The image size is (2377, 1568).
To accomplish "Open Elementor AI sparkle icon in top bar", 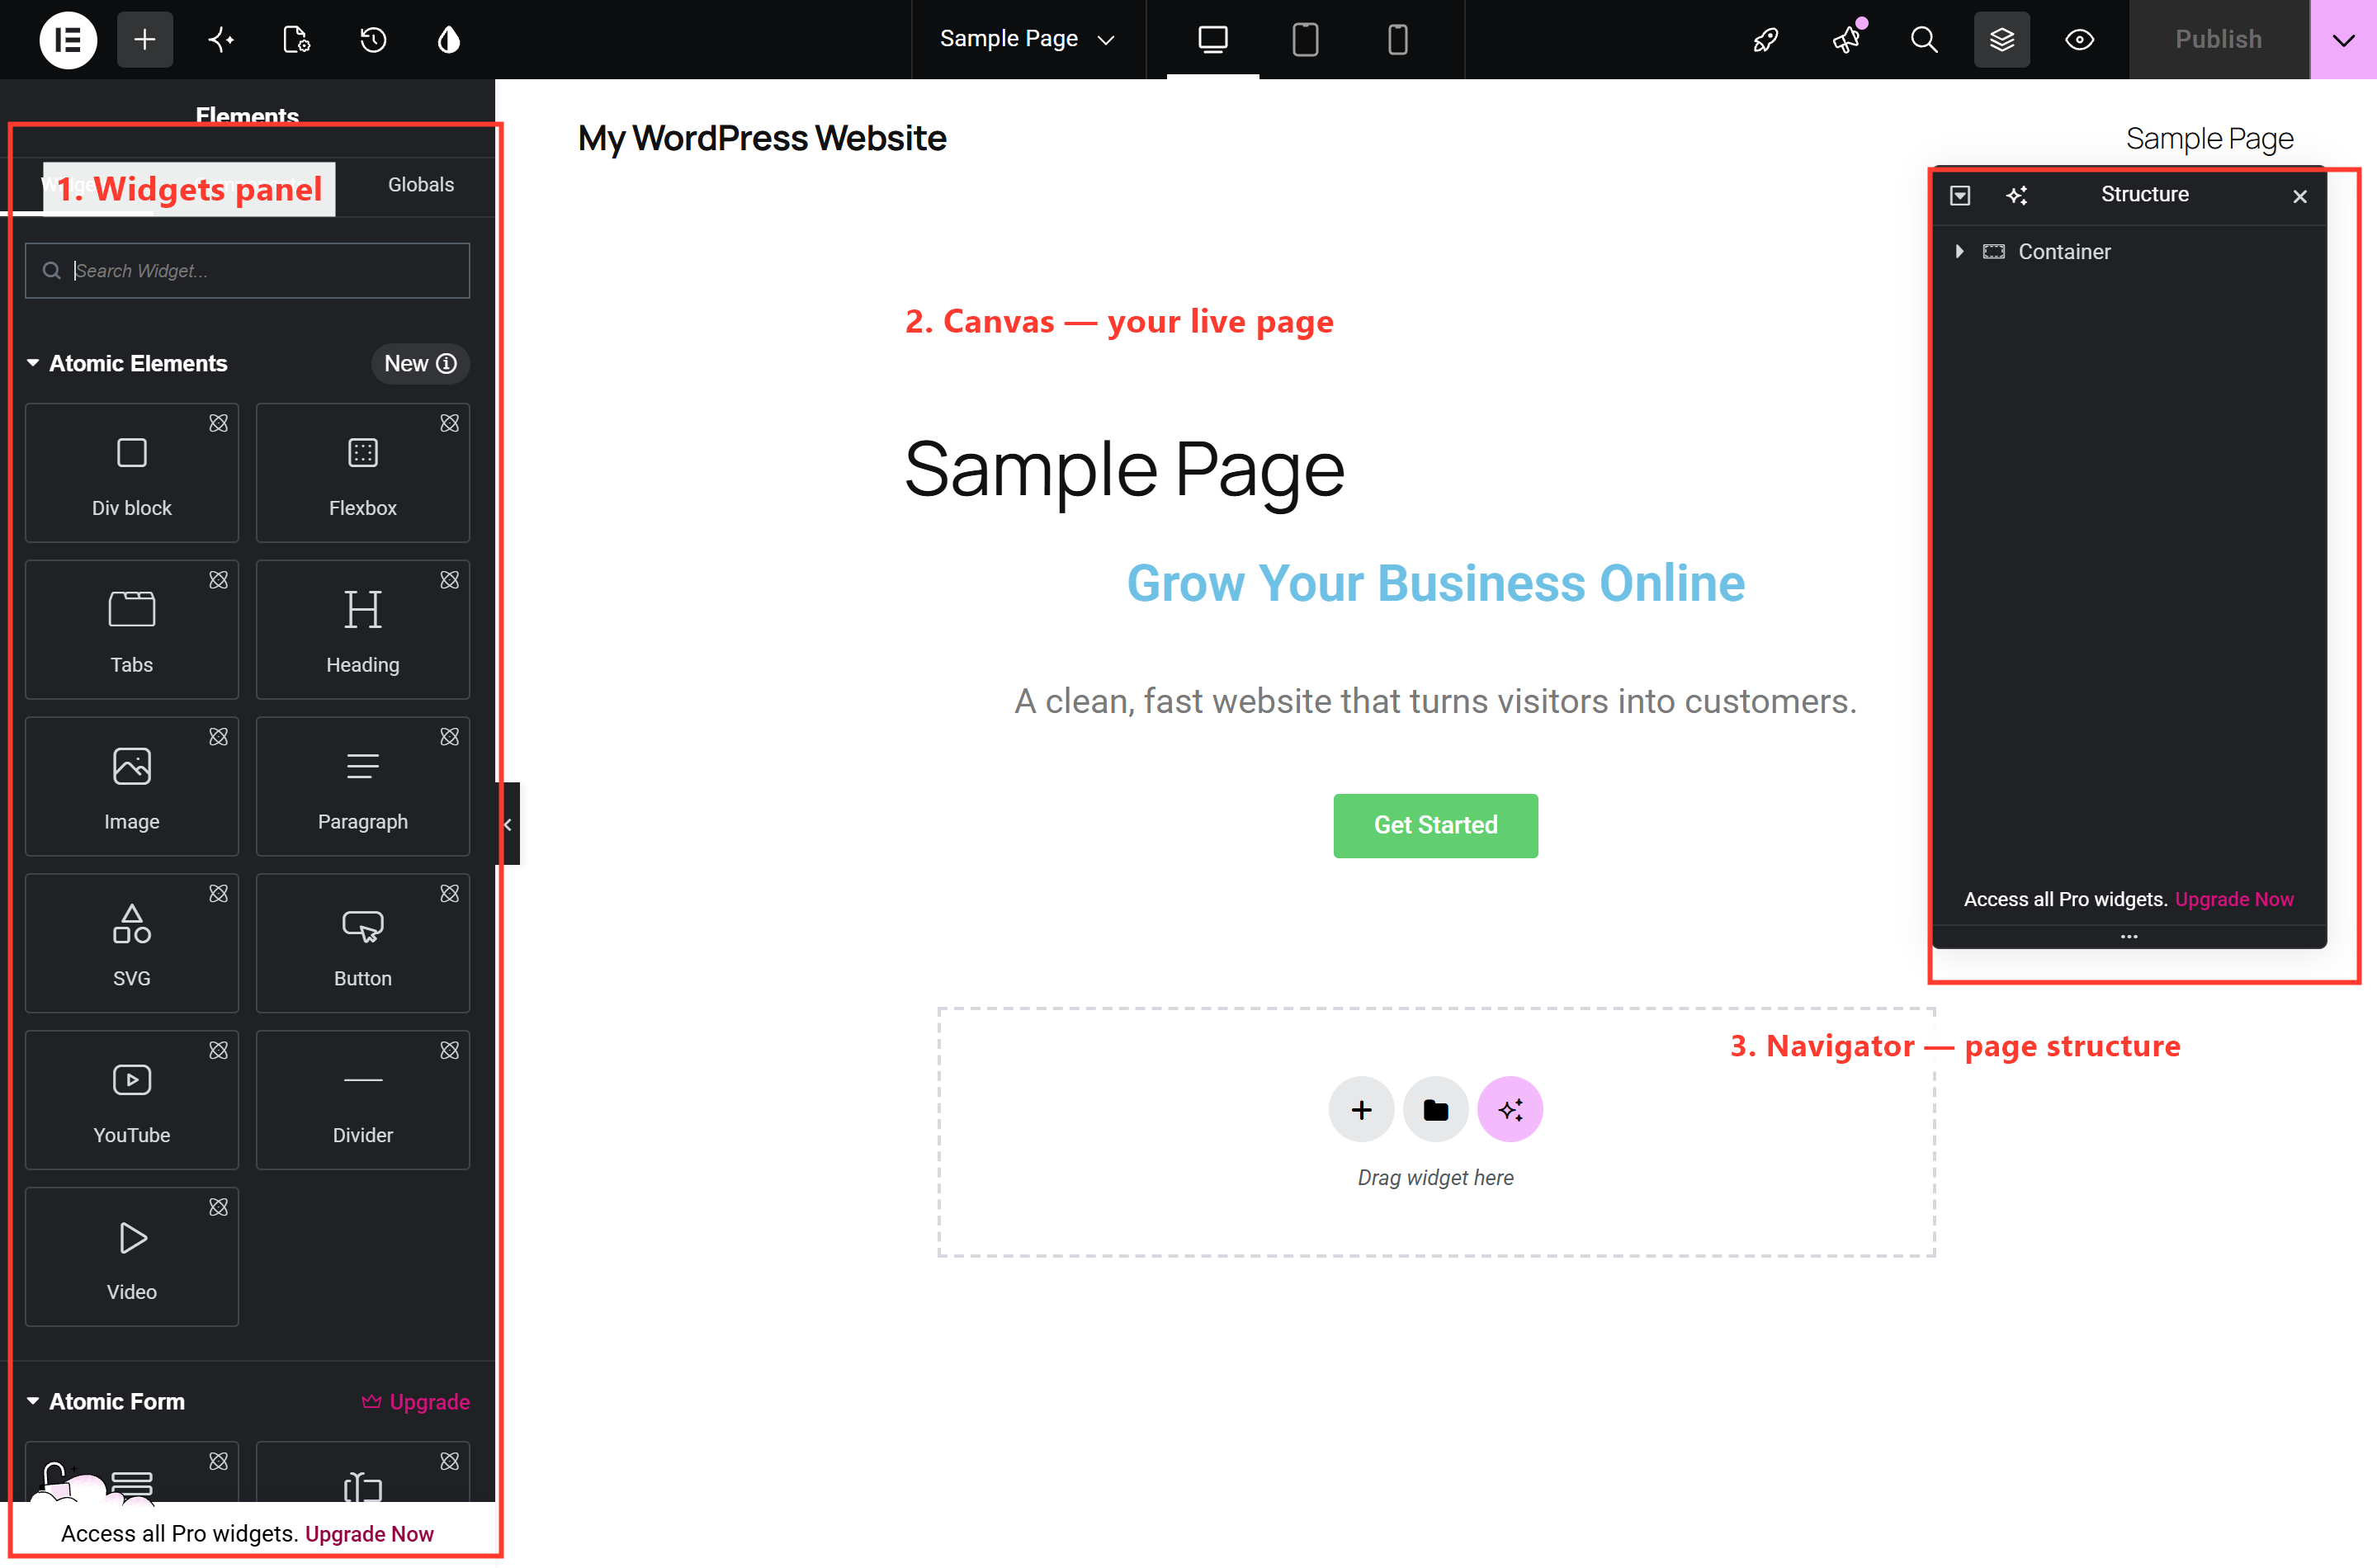I will coord(221,40).
